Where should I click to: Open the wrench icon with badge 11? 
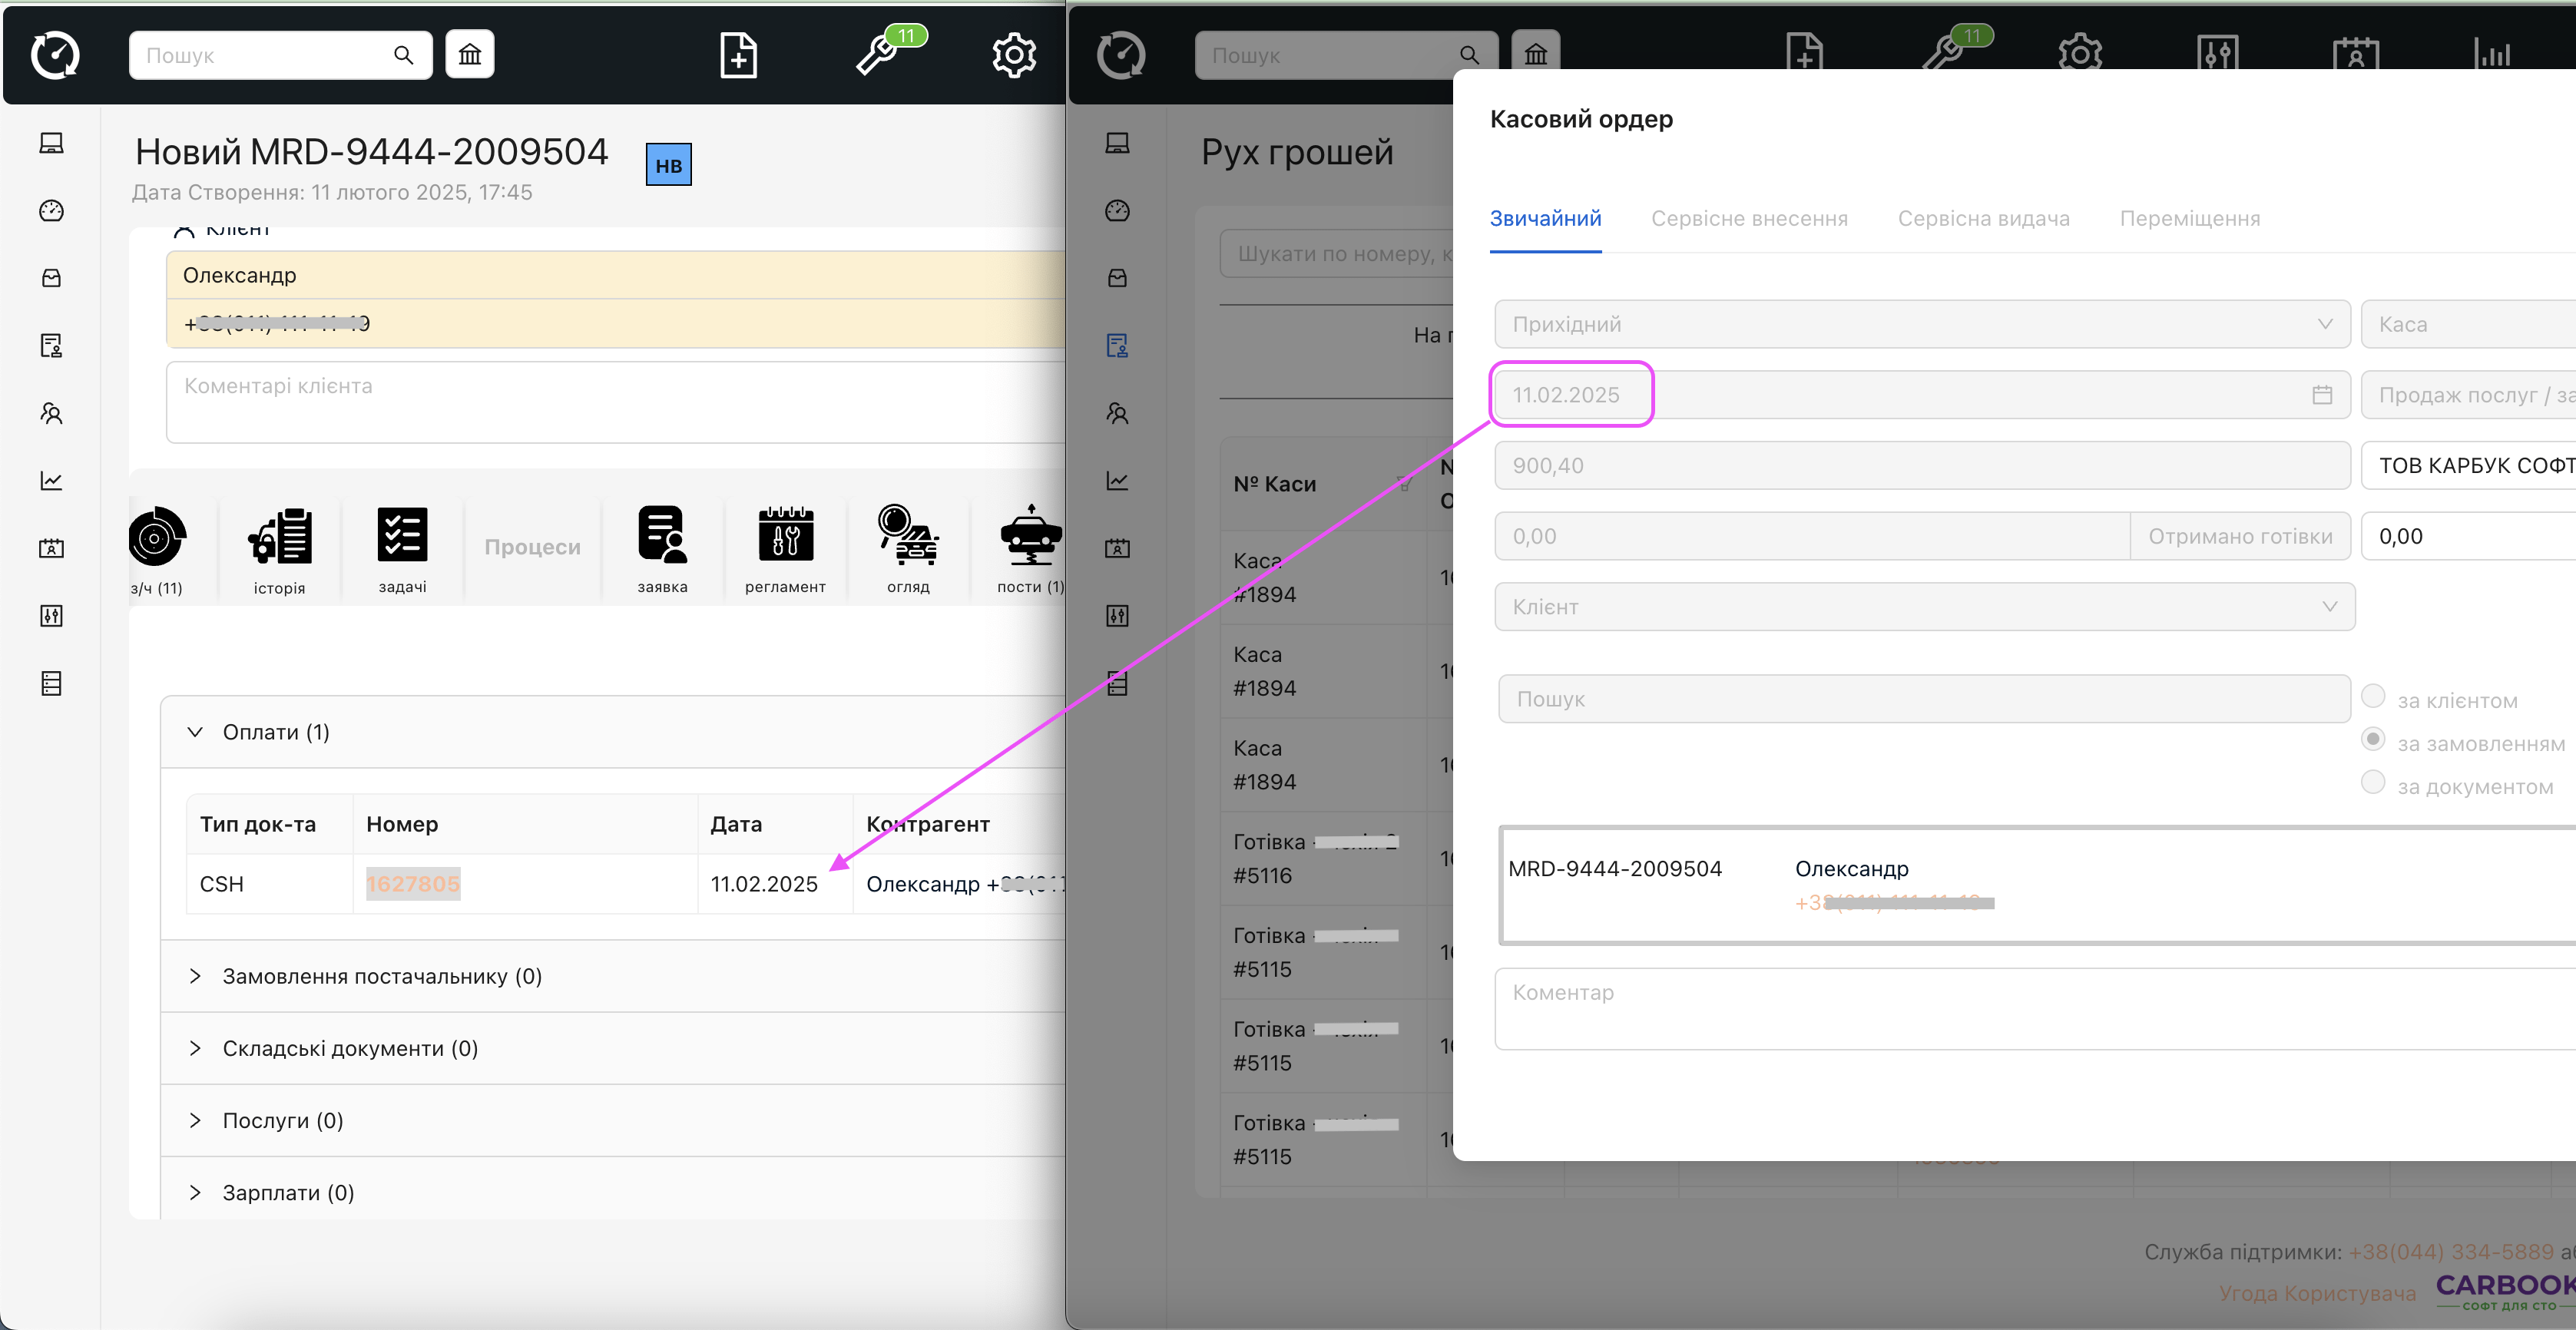878,54
